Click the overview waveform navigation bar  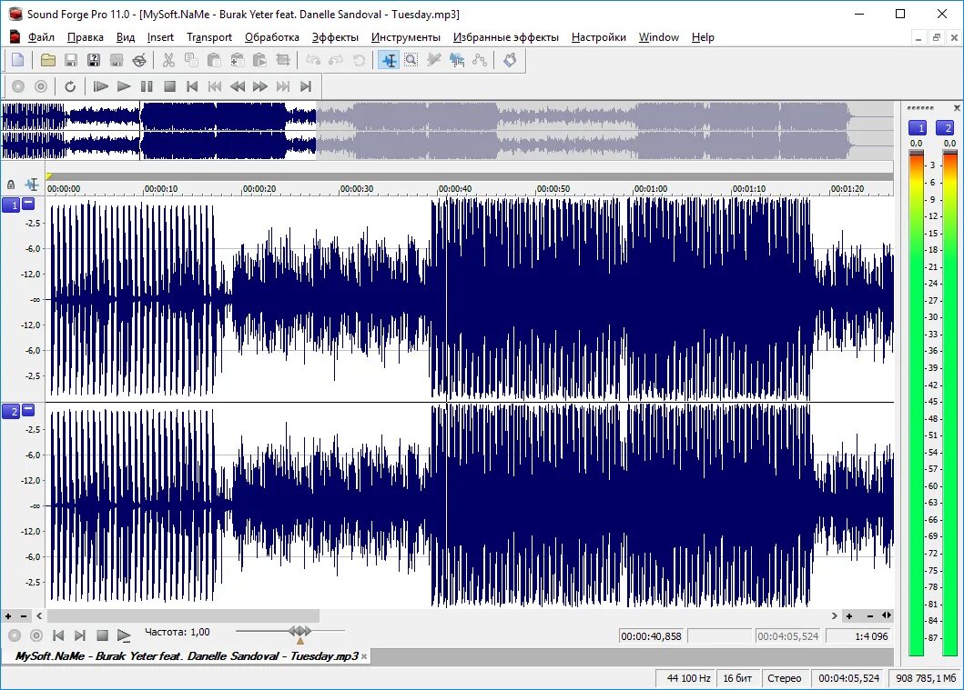click(447, 132)
